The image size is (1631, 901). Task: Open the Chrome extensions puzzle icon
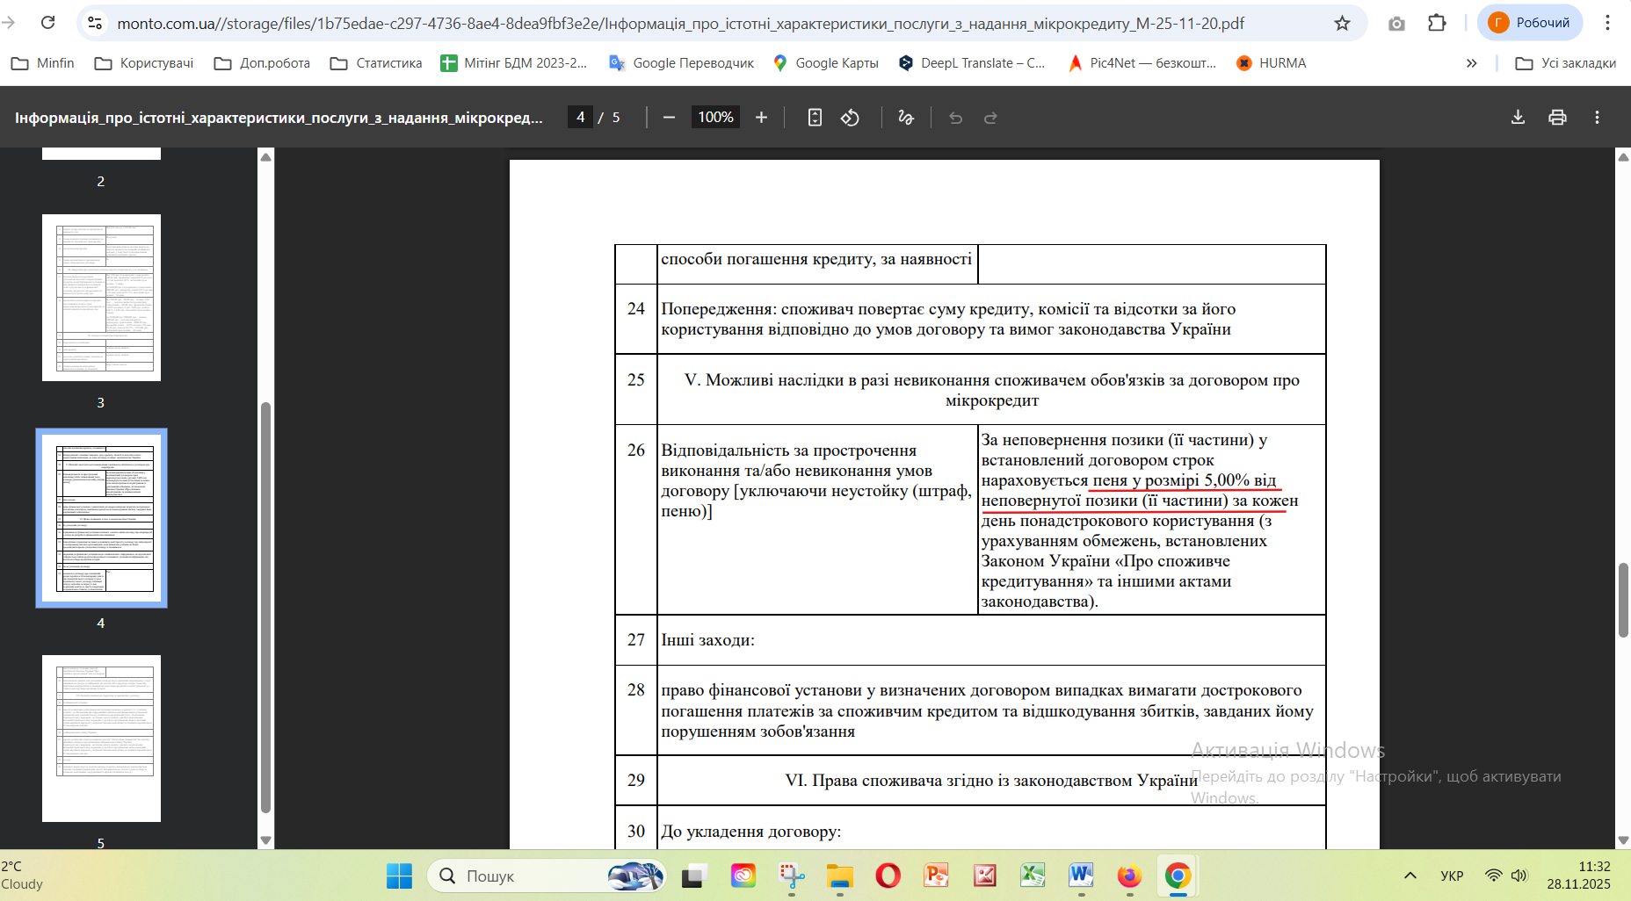(x=1437, y=23)
